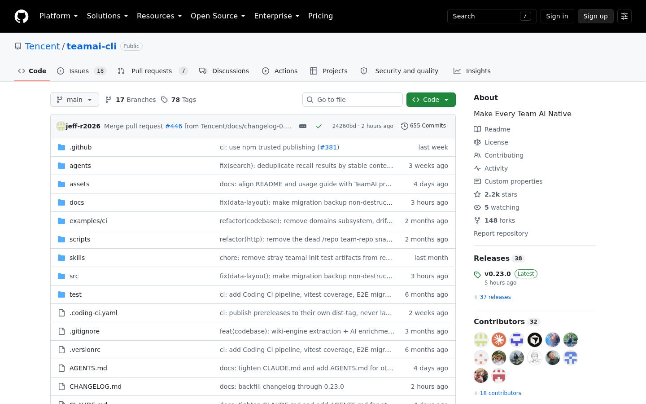This screenshot has width=646, height=404.
Task: Show the + 18 contributors link
Action: pyautogui.click(x=498, y=393)
